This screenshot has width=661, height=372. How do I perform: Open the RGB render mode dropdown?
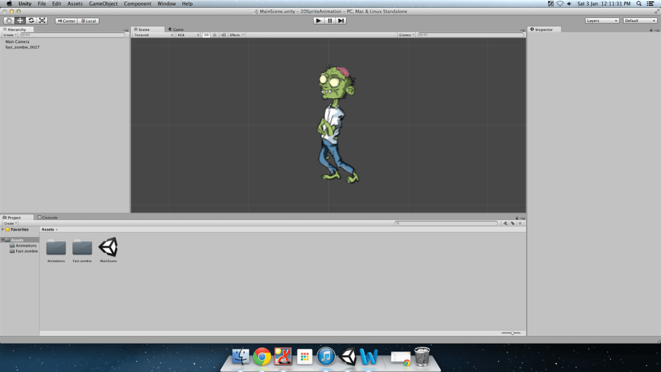click(188, 35)
